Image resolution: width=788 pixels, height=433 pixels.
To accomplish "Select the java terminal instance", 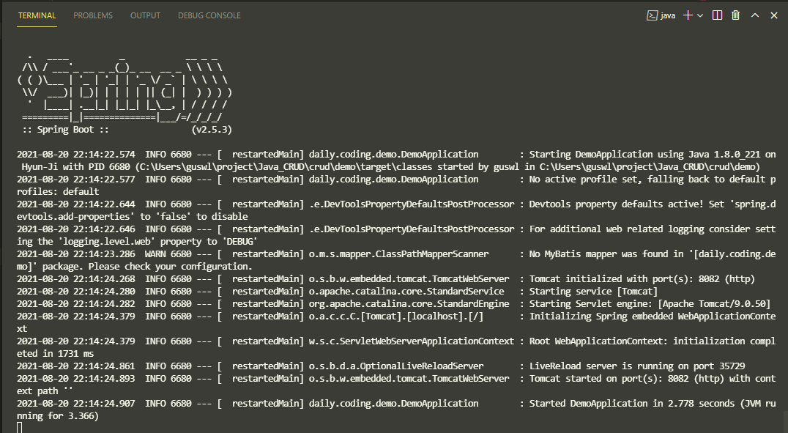I will tap(661, 15).
